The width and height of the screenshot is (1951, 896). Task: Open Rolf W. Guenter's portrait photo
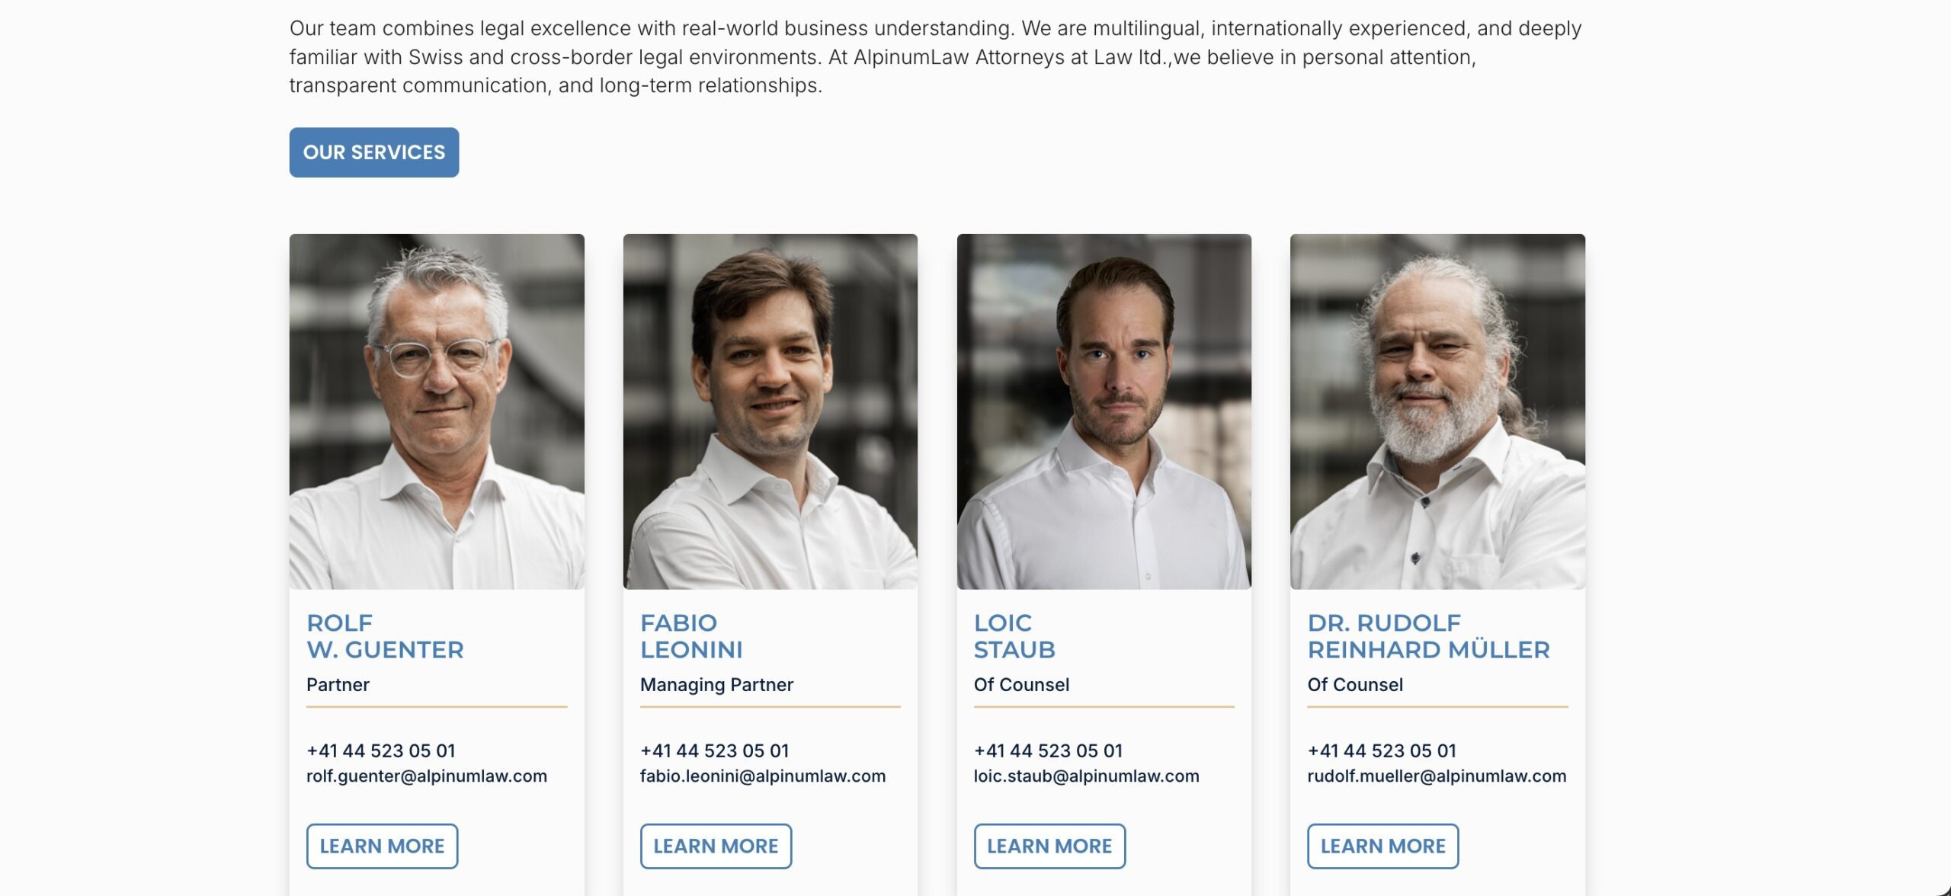tap(437, 411)
